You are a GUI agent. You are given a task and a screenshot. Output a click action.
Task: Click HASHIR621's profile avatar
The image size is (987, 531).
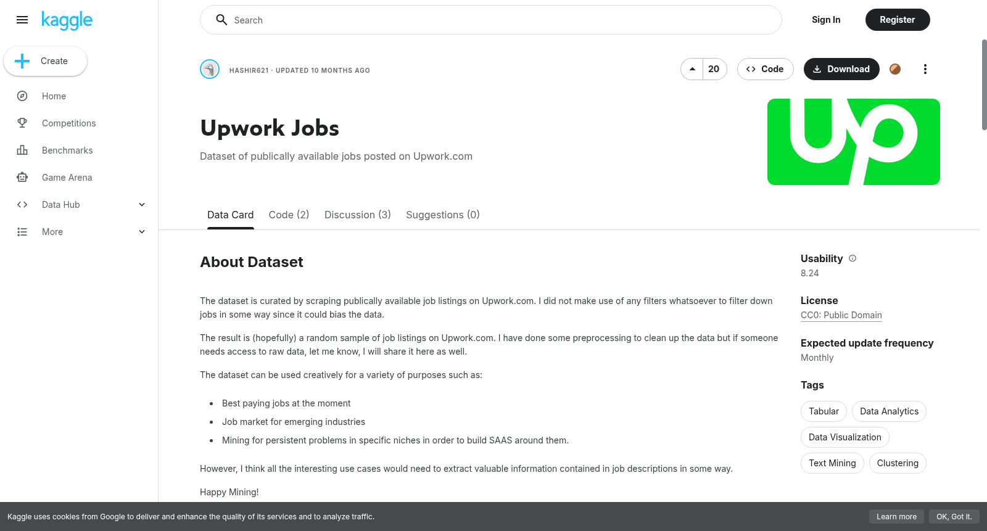(x=210, y=69)
